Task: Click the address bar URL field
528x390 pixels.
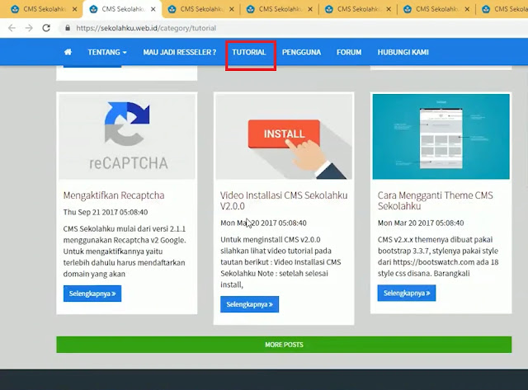Action: pos(292,28)
